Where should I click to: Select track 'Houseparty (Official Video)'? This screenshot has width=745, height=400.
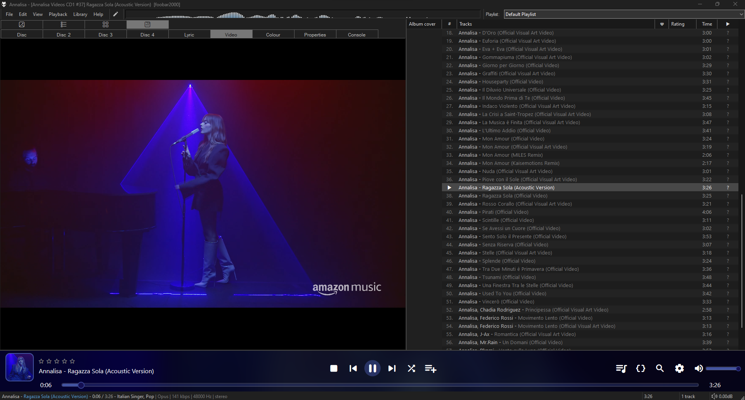590,82
